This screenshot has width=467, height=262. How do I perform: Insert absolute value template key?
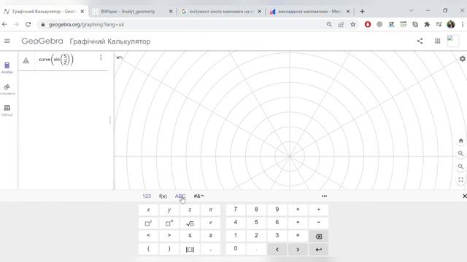tap(190, 249)
